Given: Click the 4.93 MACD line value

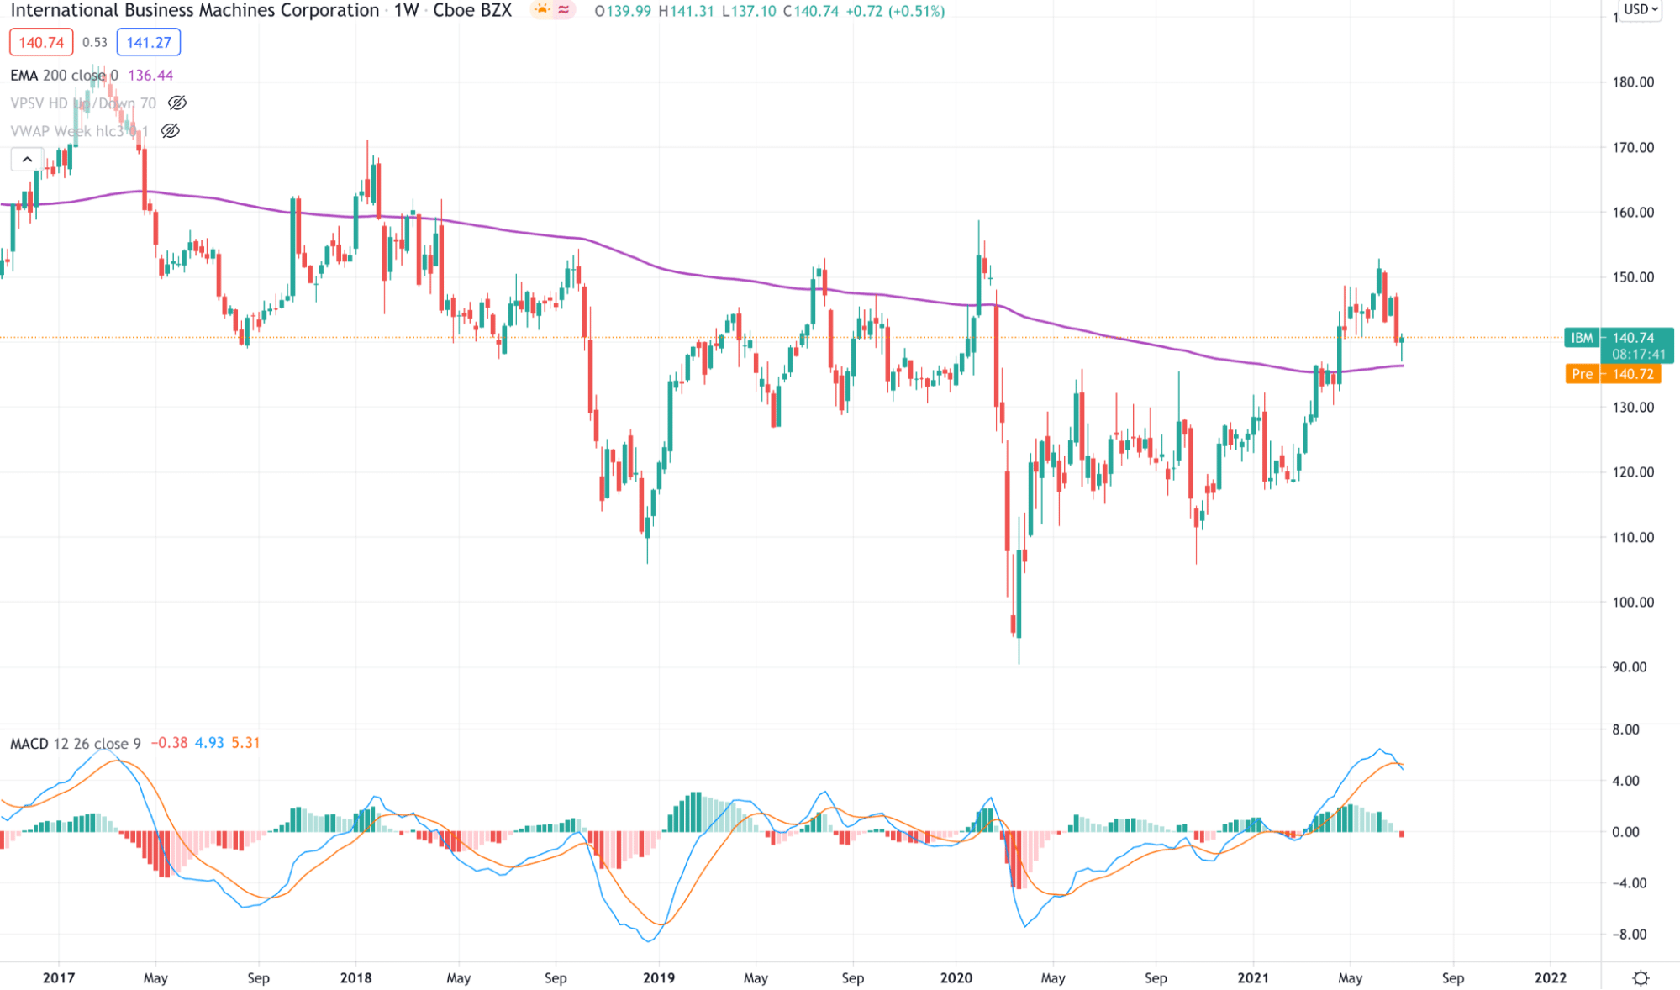Looking at the screenshot, I should coord(209,743).
